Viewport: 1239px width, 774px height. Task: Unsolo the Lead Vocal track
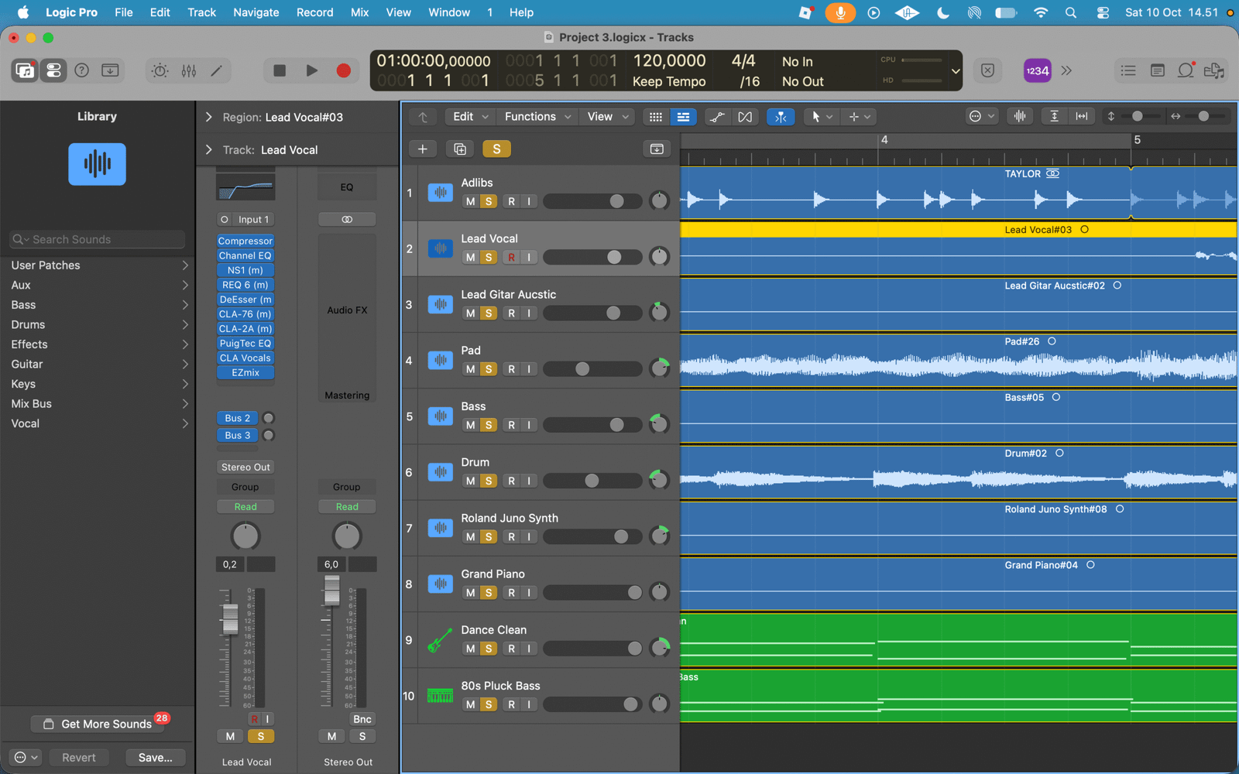point(489,257)
